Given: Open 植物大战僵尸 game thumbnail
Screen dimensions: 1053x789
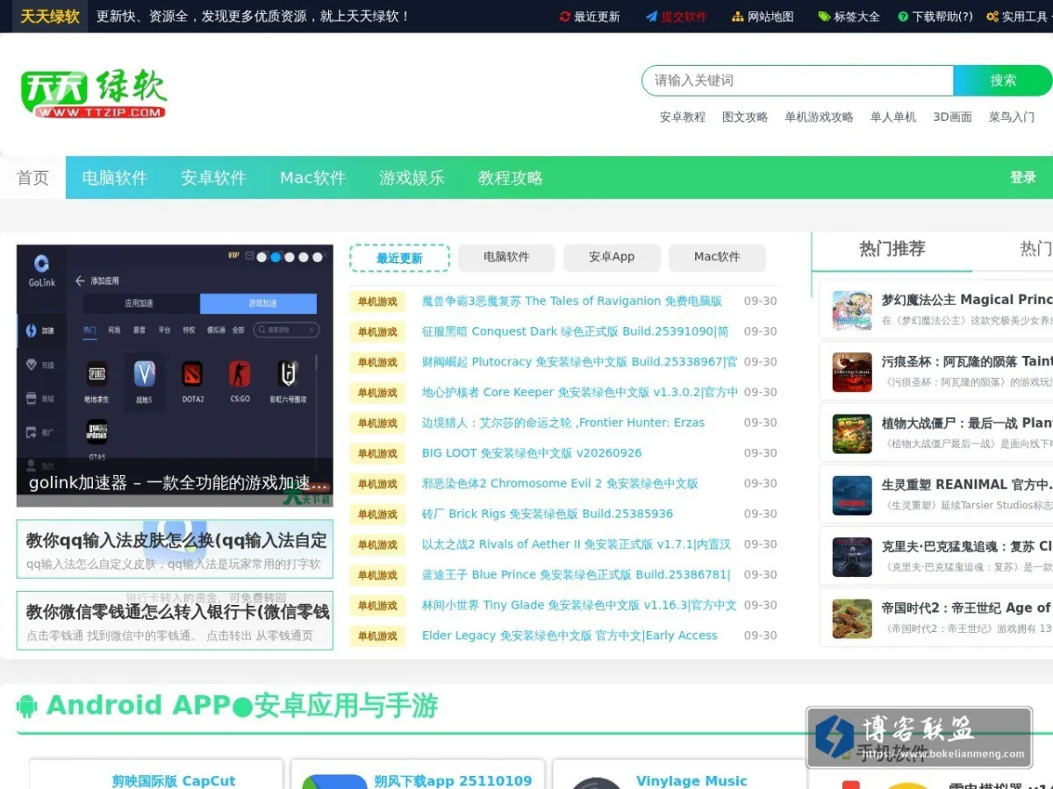Looking at the screenshot, I should (852, 434).
